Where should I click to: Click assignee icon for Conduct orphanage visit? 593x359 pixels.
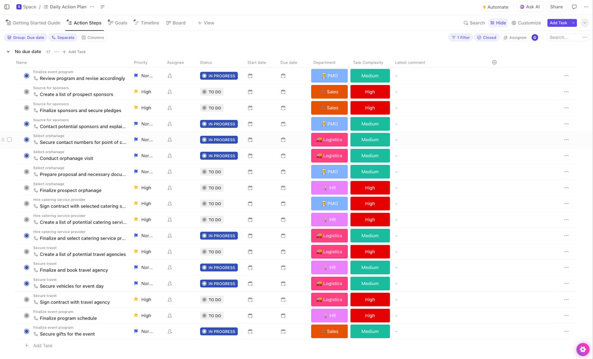[x=170, y=156]
